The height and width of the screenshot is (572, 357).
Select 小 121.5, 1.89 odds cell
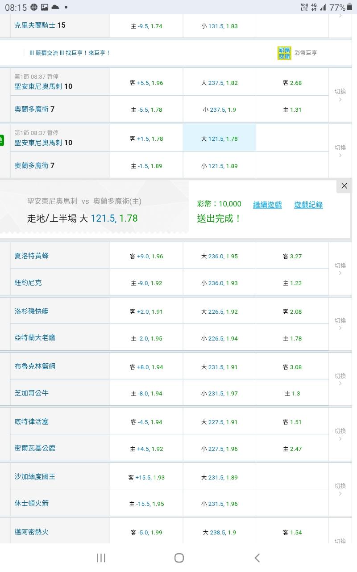click(219, 166)
